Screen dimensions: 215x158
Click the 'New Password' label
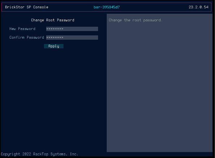pos(22,29)
